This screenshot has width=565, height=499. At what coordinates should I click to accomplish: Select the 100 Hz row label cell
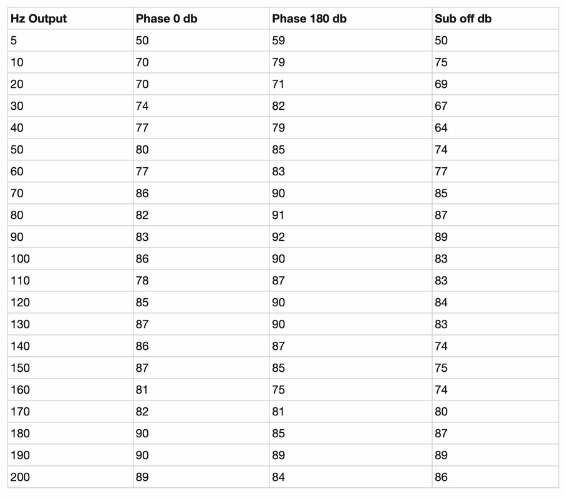coord(70,259)
